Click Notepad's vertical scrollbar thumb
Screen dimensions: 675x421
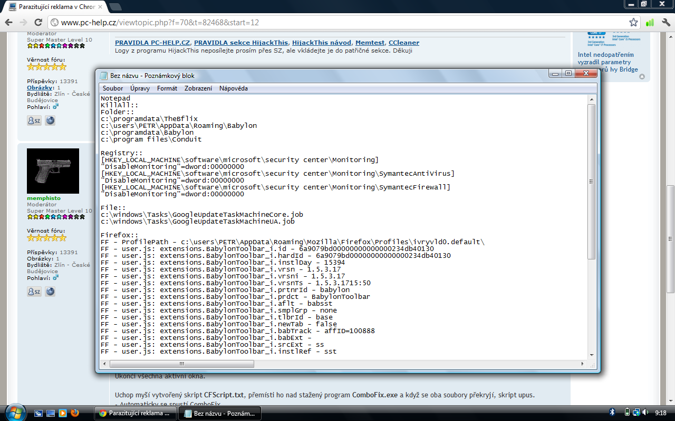click(x=591, y=182)
